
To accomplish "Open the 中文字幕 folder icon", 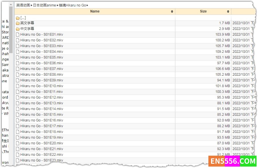I will click(18, 29).
